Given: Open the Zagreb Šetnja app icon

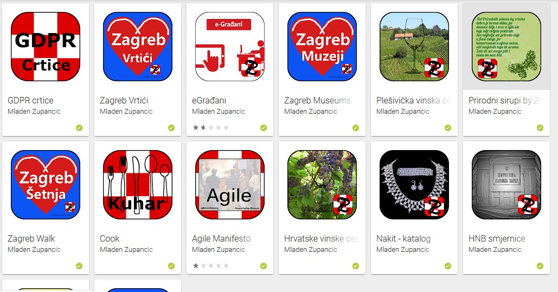Looking at the screenshot, I should 46,185.
